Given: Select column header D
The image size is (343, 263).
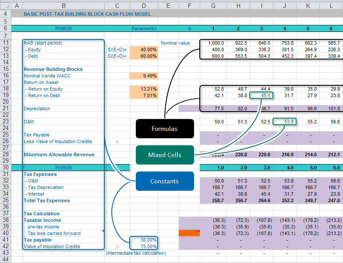Looking at the screenshot, I should click(x=144, y=6).
